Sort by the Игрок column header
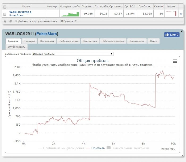186x162 pixels. [x=26, y=6]
